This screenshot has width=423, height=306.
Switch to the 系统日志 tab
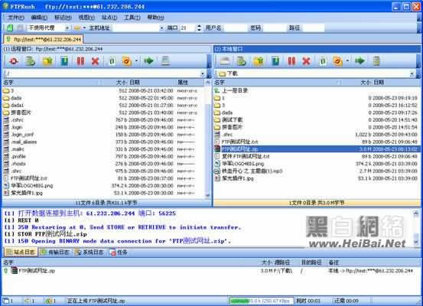pyautogui.click(x=90, y=252)
